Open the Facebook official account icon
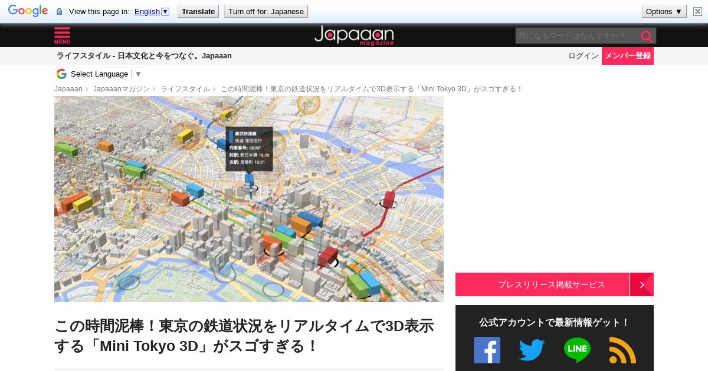 click(x=487, y=350)
